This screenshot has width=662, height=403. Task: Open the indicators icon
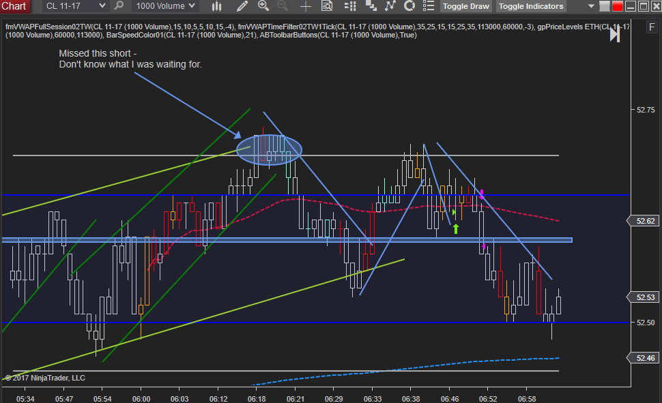click(x=390, y=6)
